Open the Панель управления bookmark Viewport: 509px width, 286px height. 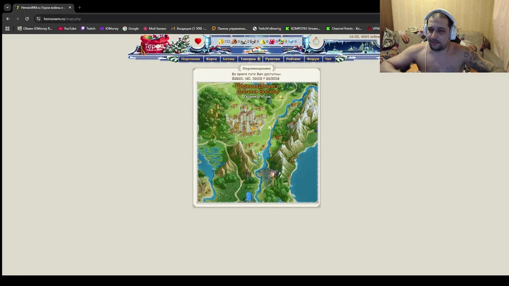(229, 29)
